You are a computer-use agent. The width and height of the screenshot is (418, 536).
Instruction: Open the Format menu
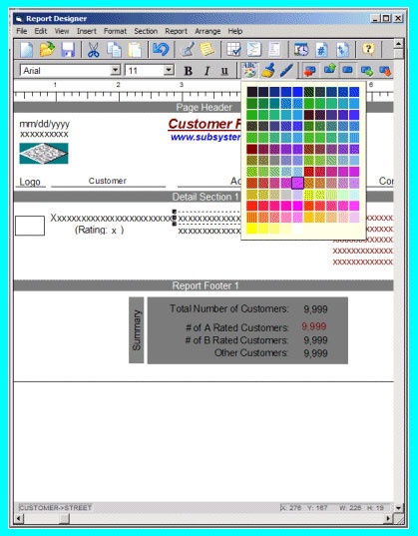click(x=115, y=31)
